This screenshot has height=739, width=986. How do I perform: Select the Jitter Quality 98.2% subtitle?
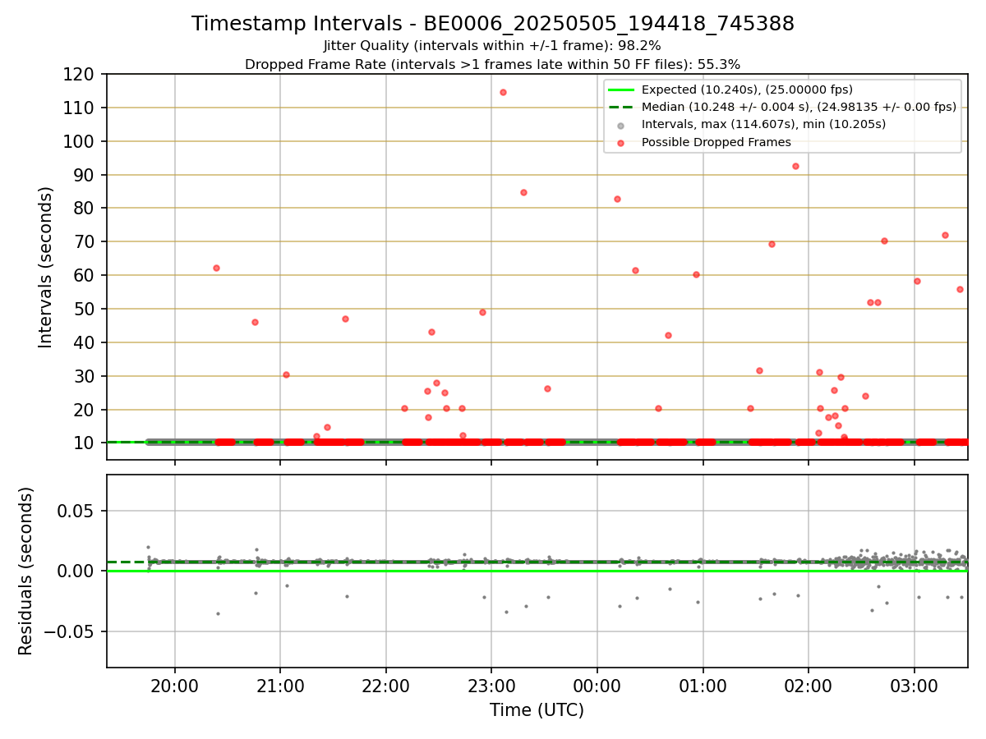click(493, 46)
